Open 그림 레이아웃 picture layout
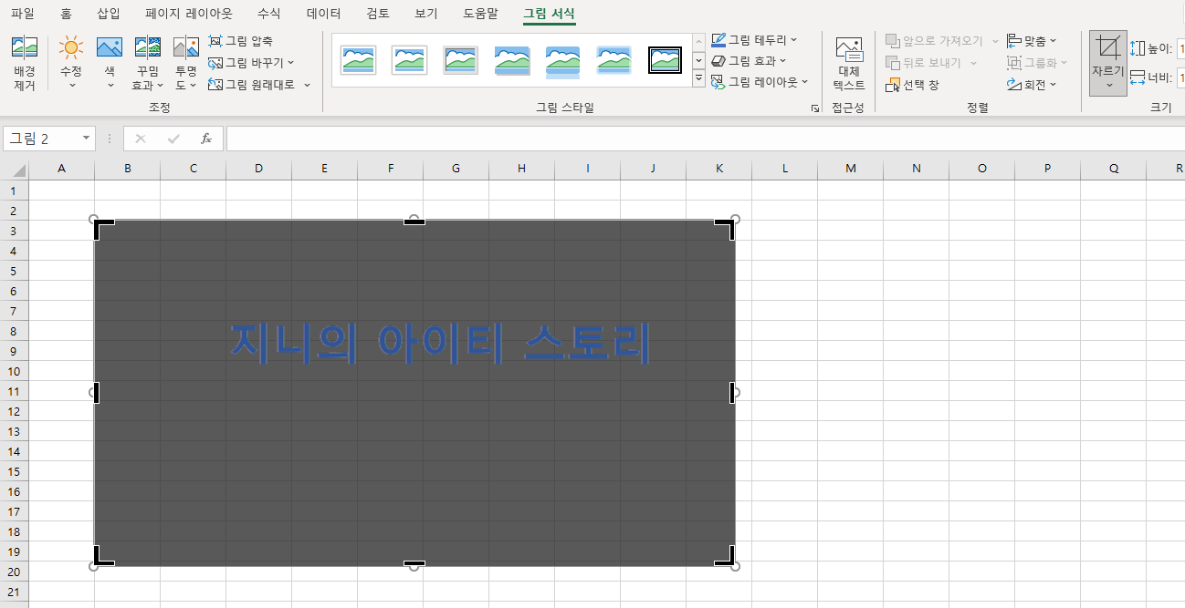 pyautogui.click(x=760, y=82)
